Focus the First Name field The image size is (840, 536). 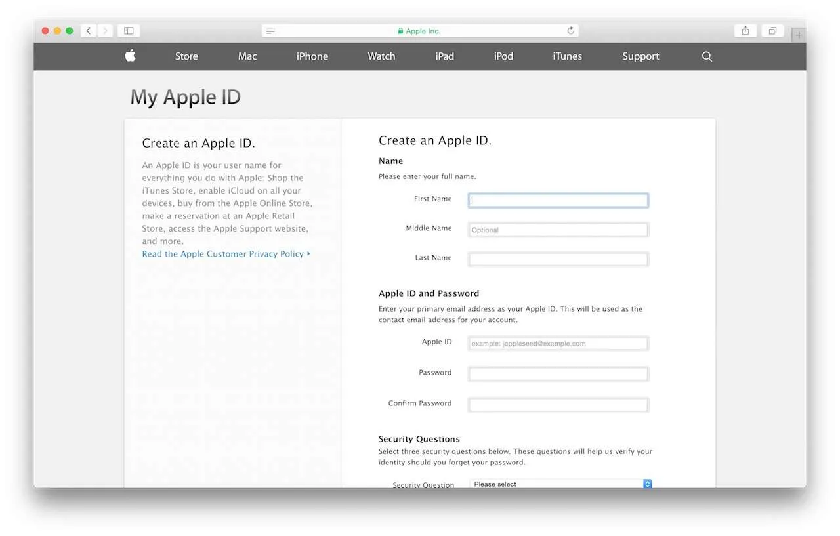click(558, 201)
